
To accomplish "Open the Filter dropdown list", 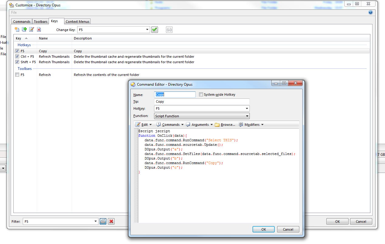I will point(96,222).
